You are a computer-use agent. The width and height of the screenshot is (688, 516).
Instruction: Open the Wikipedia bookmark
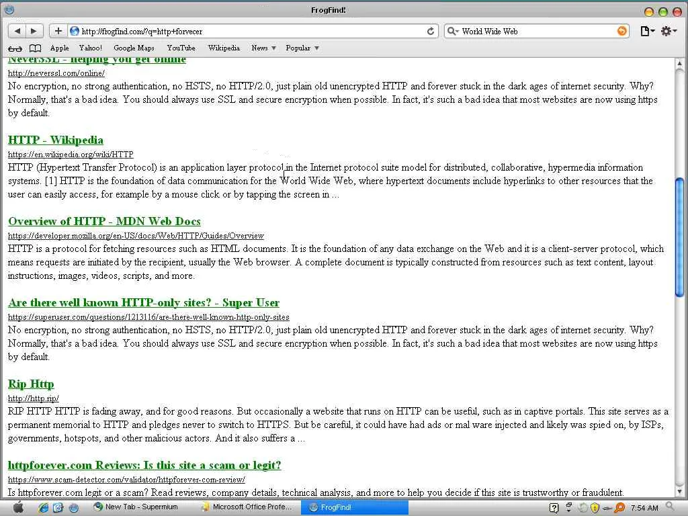[x=224, y=48]
